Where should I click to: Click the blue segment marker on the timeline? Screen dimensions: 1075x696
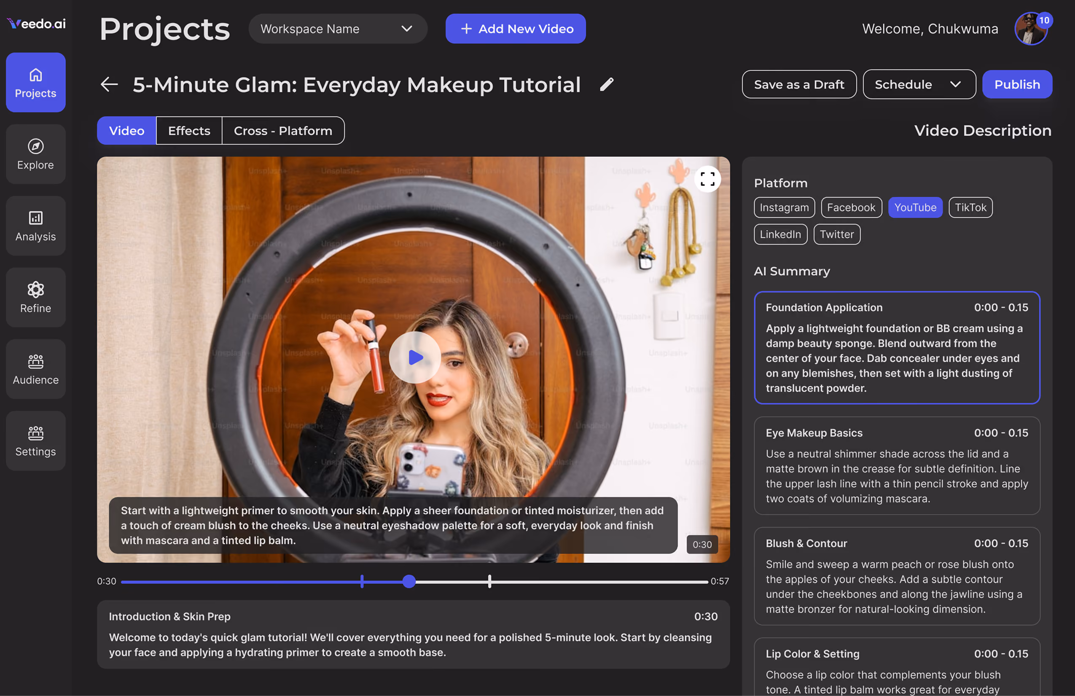coord(362,581)
